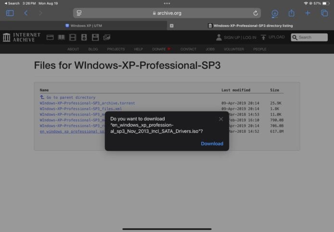This screenshot has height=232, width=334.
Task: Click the Internet Archive search field
Action: coord(308,37)
